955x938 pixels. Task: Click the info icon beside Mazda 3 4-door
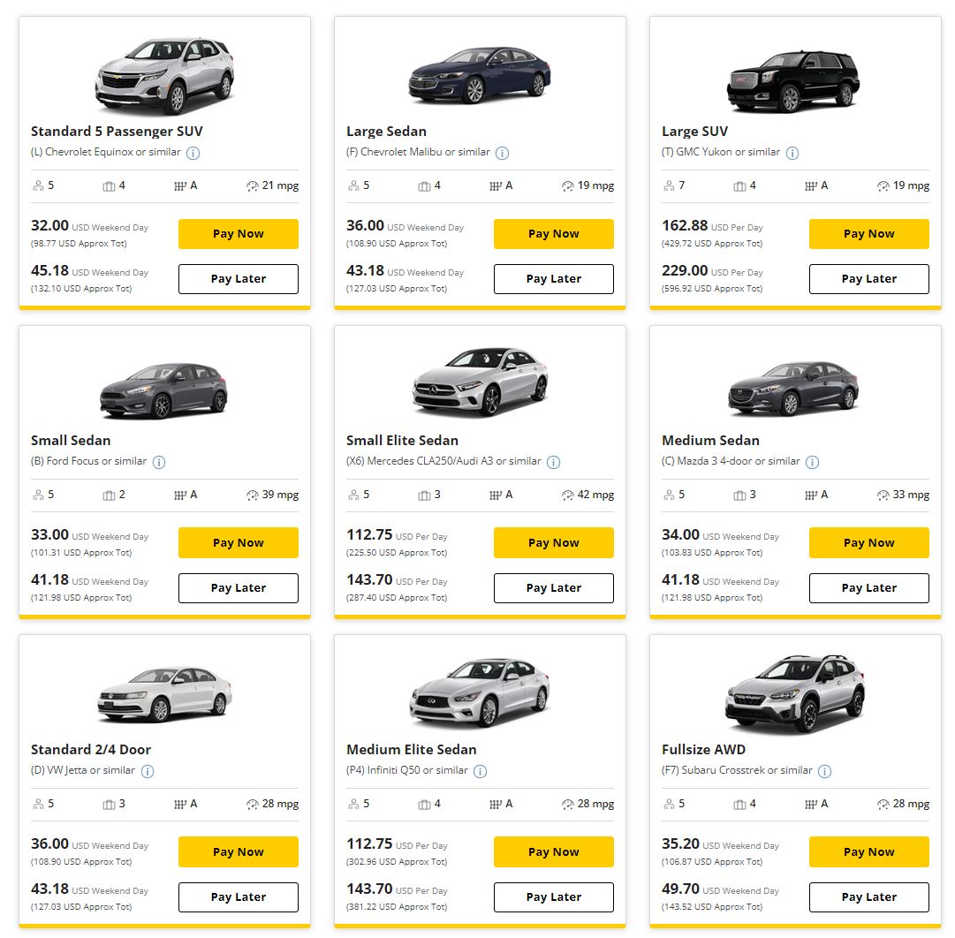811,461
